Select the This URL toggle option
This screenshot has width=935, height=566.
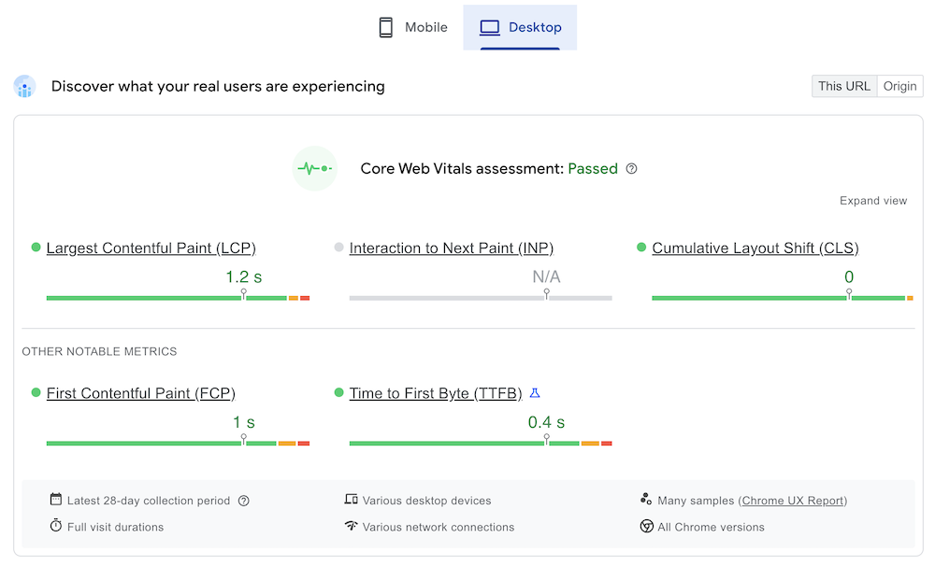click(x=844, y=86)
